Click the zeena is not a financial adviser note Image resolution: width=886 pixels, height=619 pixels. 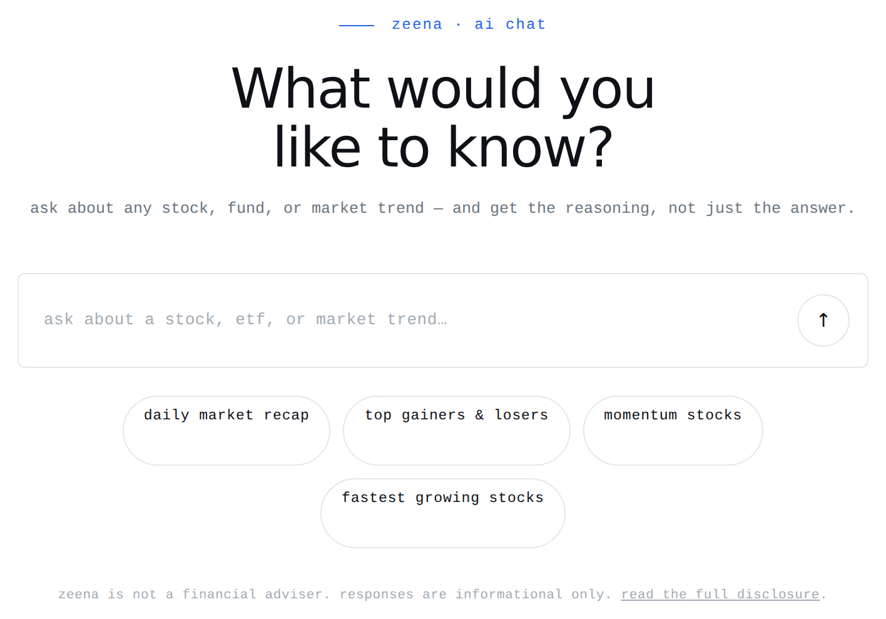click(335, 595)
